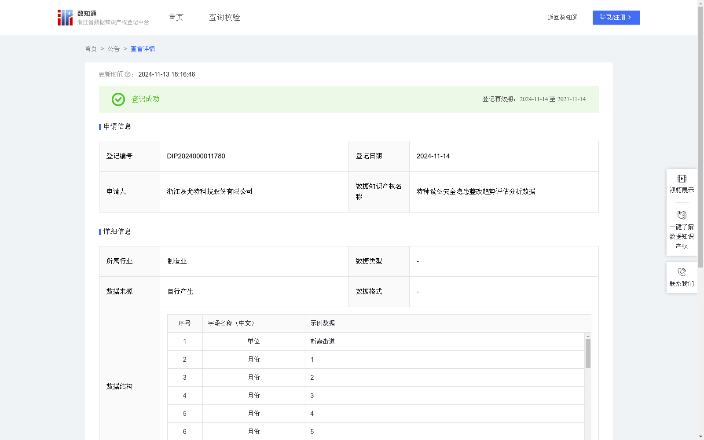
Task: Click the 数据类型 label cell
Action: pos(379,261)
